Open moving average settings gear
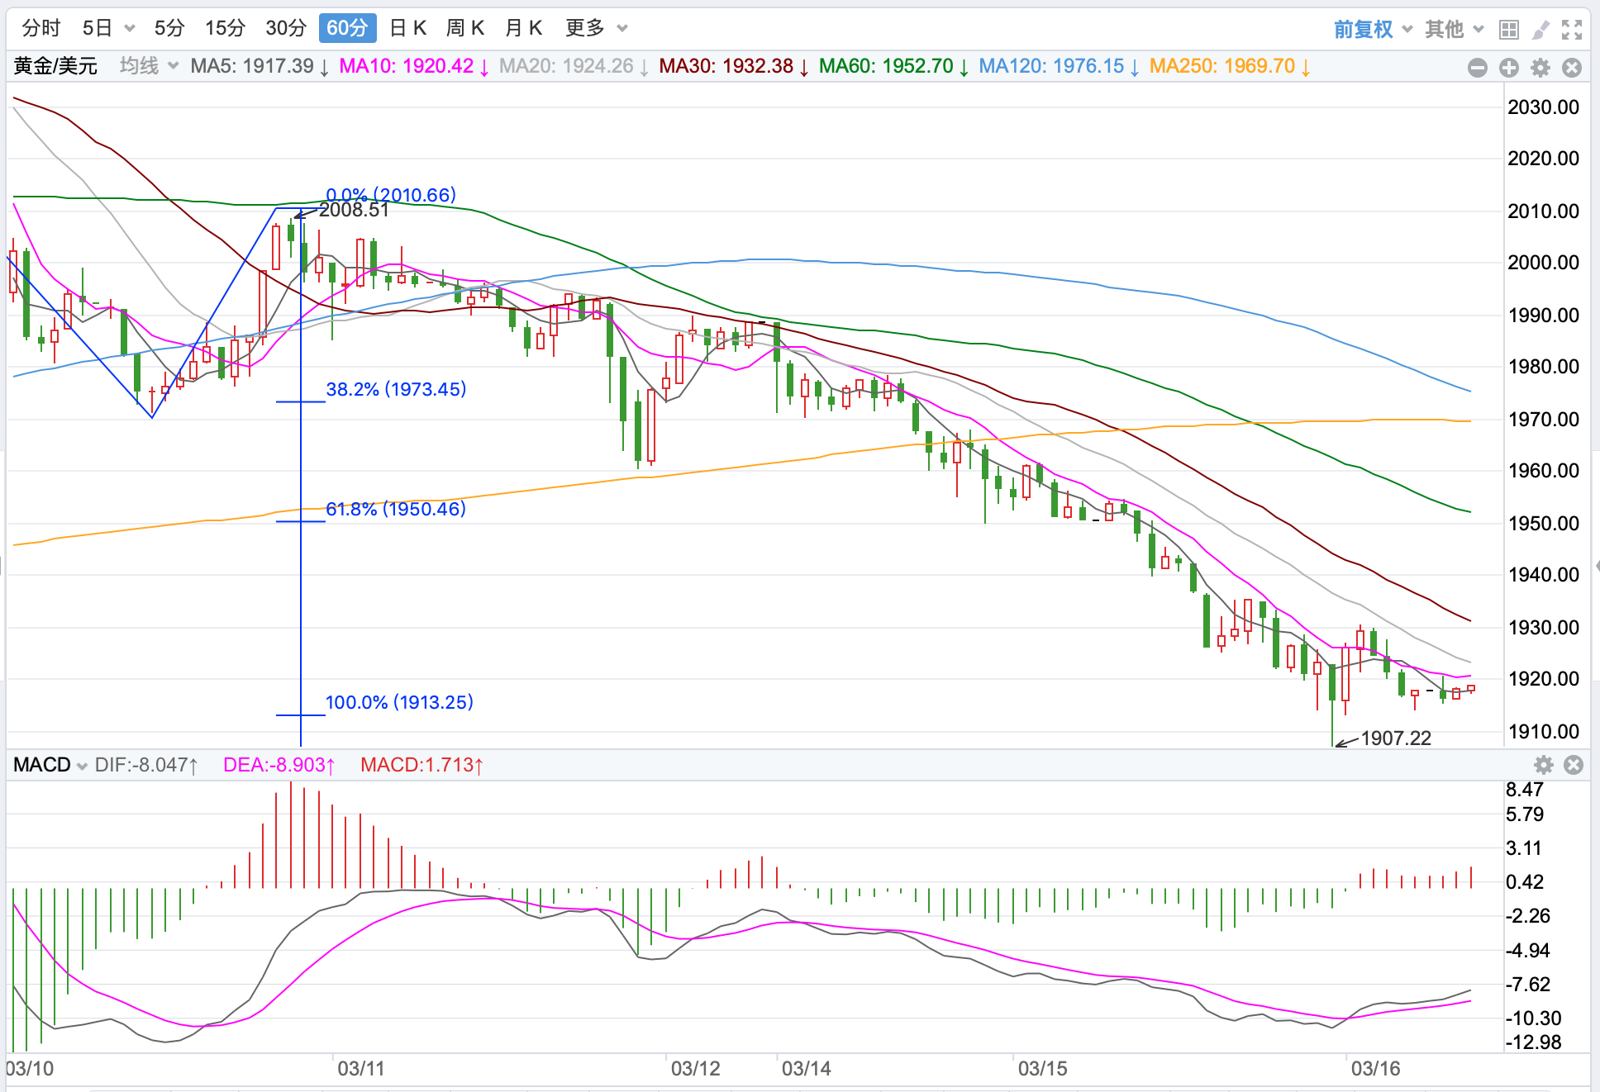1600x1092 pixels. [x=1540, y=68]
